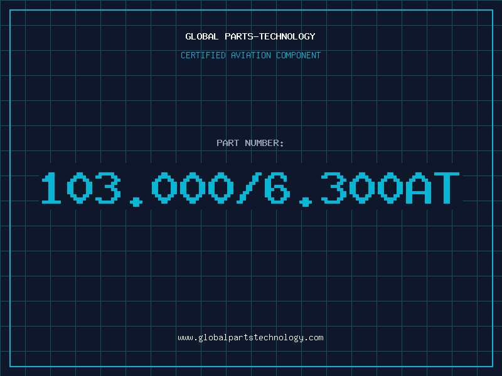The width and height of the screenshot is (502, 376).
Task: Click the PART NUMBER: label
Action: (250, 143)
